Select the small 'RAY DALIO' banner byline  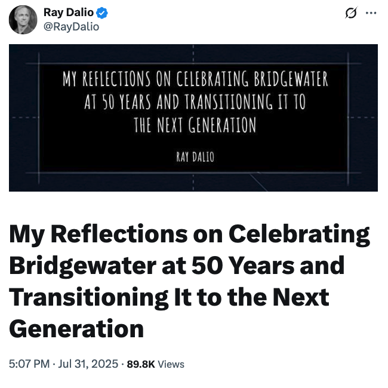195,156
